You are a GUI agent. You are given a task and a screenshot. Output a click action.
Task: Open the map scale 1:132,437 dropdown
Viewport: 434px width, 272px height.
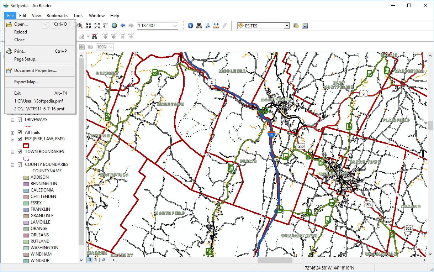(x=175, y=26)
